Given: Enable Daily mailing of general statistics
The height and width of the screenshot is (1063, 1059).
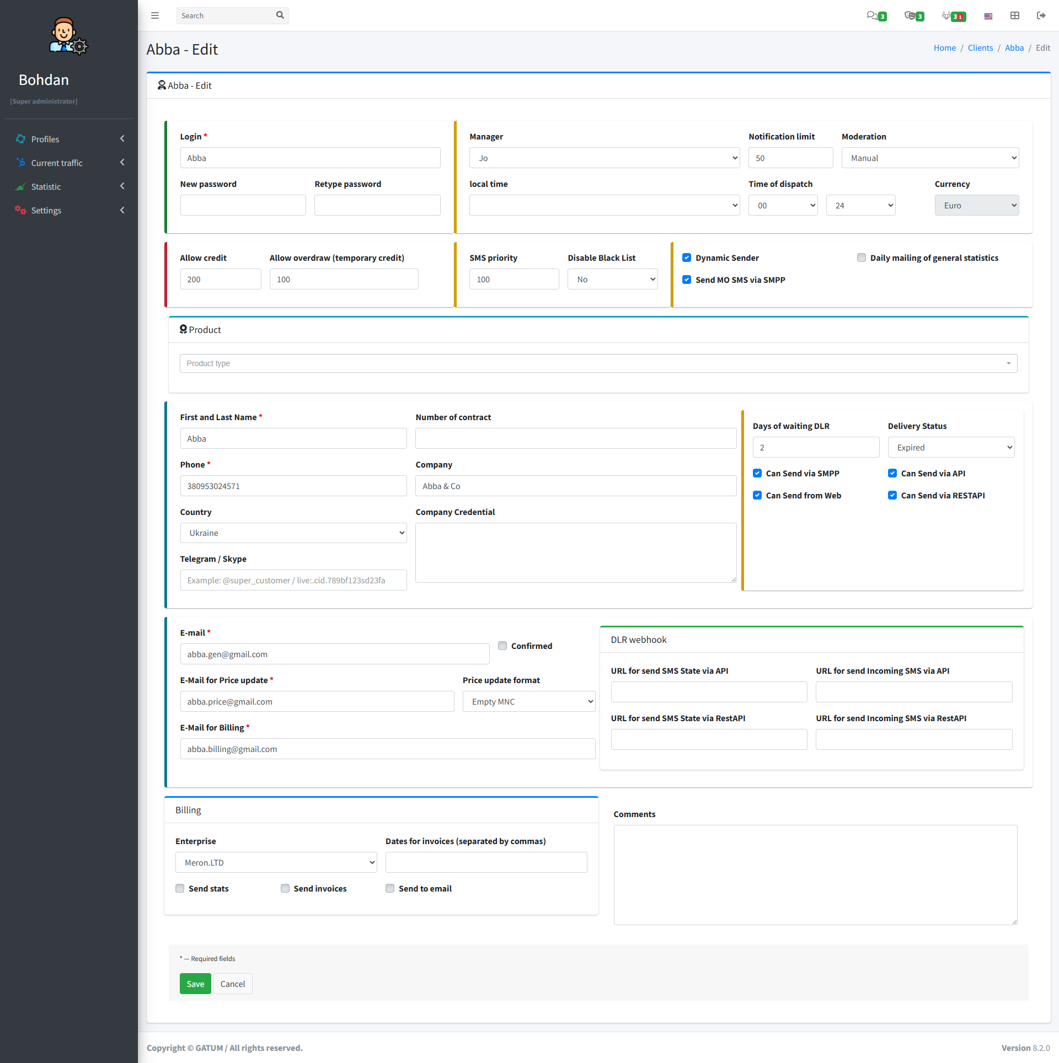Looking at the screenshot, I should click(x=862, y=257).
